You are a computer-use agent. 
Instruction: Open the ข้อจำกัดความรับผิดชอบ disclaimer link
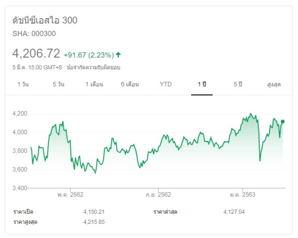tap(93, 67)
